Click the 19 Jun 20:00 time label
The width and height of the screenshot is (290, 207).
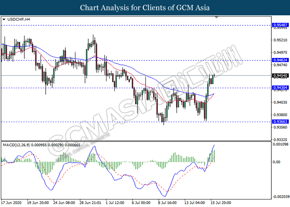pos(38,203)
